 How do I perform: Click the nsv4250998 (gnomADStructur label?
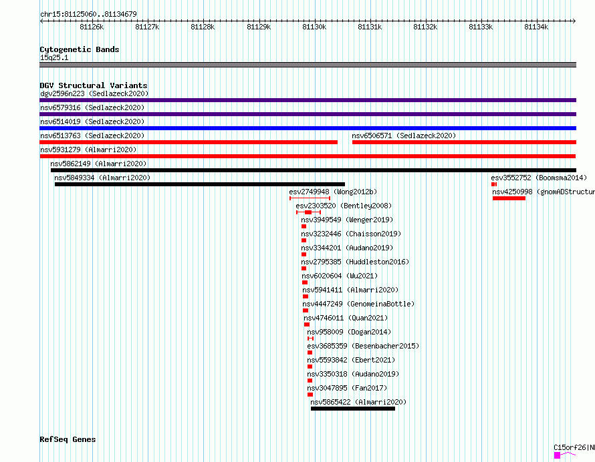click(x=544, y=192)
